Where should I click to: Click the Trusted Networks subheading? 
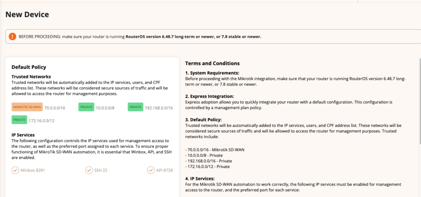(31, 77)
